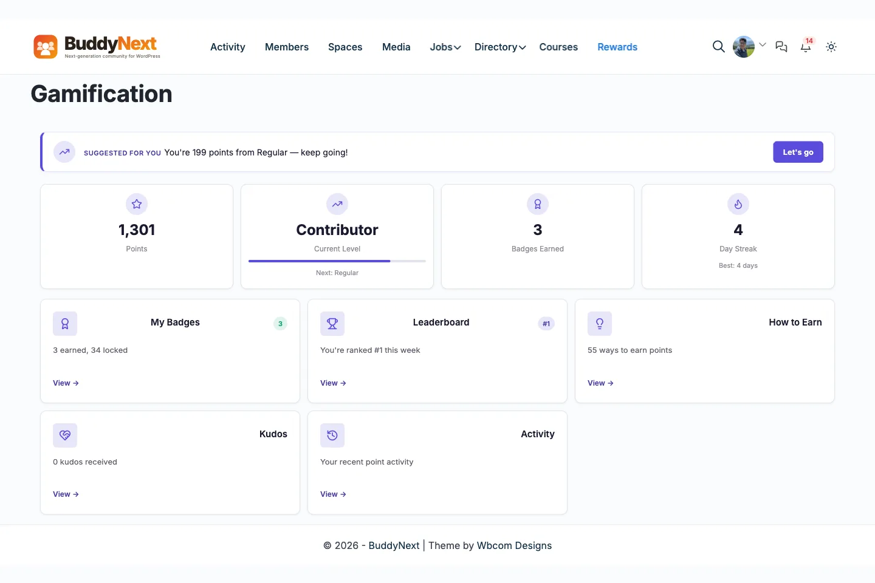Click the Leaderboard trophy icon
This screenshot has height=583, width=875.
coord(332,324)
